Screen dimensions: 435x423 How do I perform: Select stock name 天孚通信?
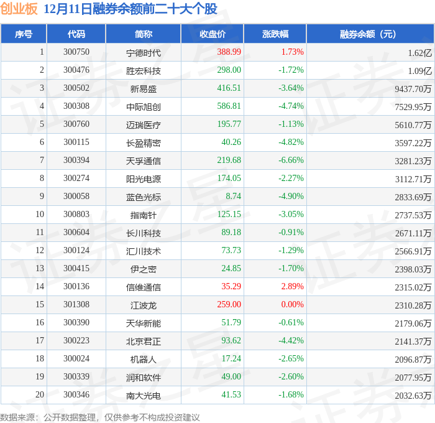click(x=144, y=161)
